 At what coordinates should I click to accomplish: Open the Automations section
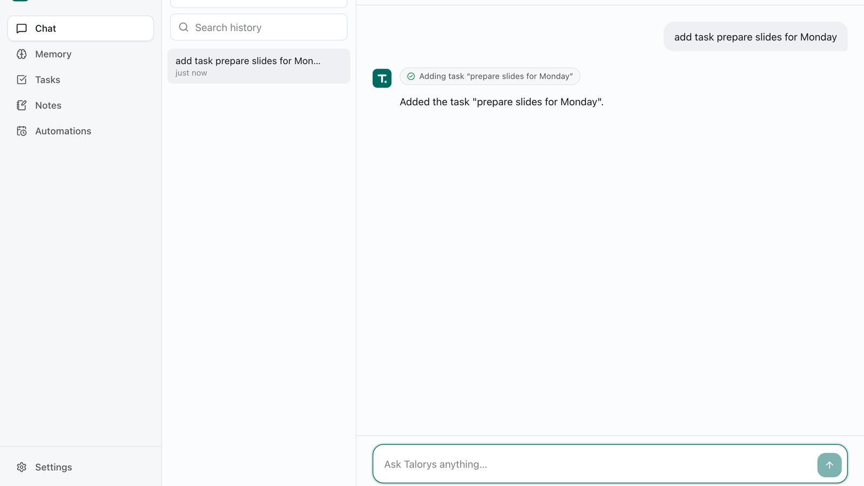80,131
